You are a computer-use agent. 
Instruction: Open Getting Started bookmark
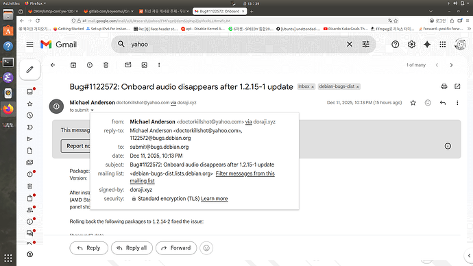(x=69, y=29)
